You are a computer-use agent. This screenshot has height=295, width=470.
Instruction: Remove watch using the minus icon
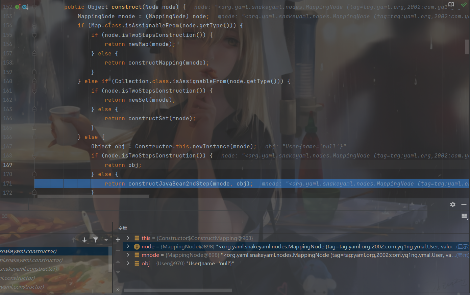point(118,250)
